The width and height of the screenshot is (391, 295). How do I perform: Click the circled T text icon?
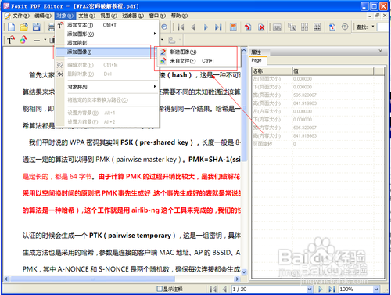click(x=345, y=27)
